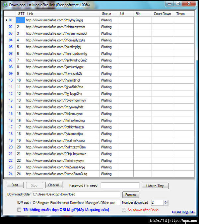Viewport: 199px width, 224px height.
Task: Select link cell '?ti4jnmuryne'
Action: coord(62,114)
